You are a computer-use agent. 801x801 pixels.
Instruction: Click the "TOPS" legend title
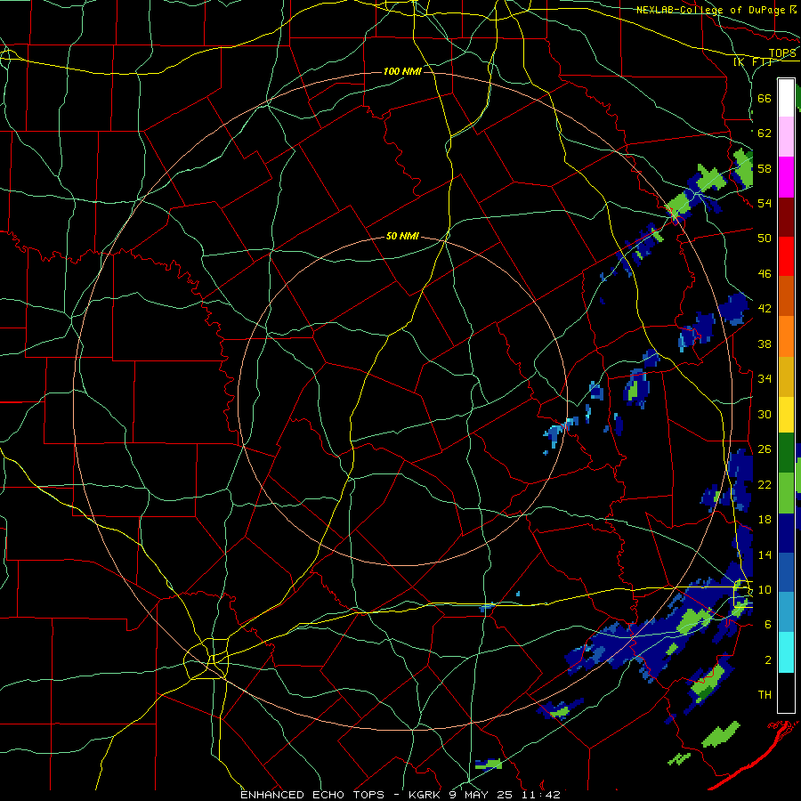pos(782,53)
